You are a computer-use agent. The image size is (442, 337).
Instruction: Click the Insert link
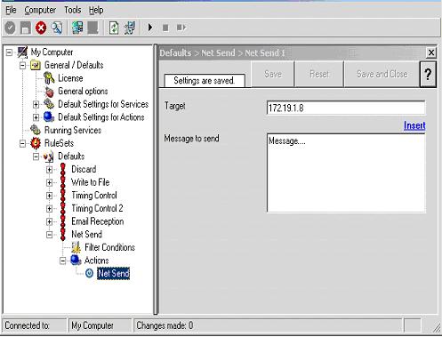[414, 125]
